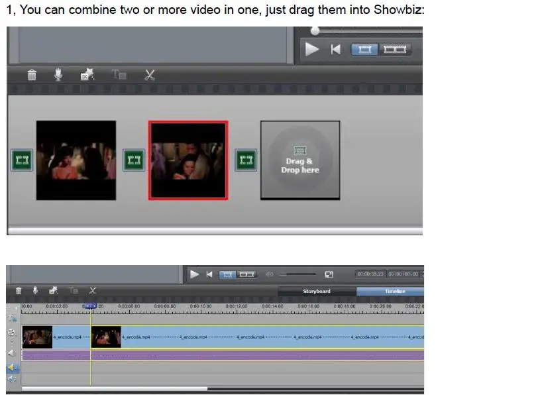Click the text title icon in upper toolbar

(119, 74)
